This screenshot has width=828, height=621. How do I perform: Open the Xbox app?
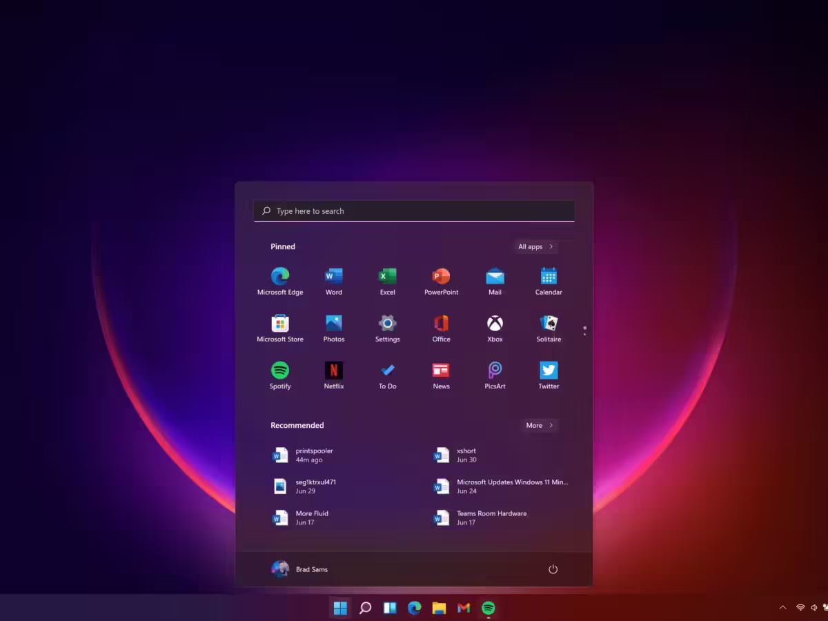[495, 328]
